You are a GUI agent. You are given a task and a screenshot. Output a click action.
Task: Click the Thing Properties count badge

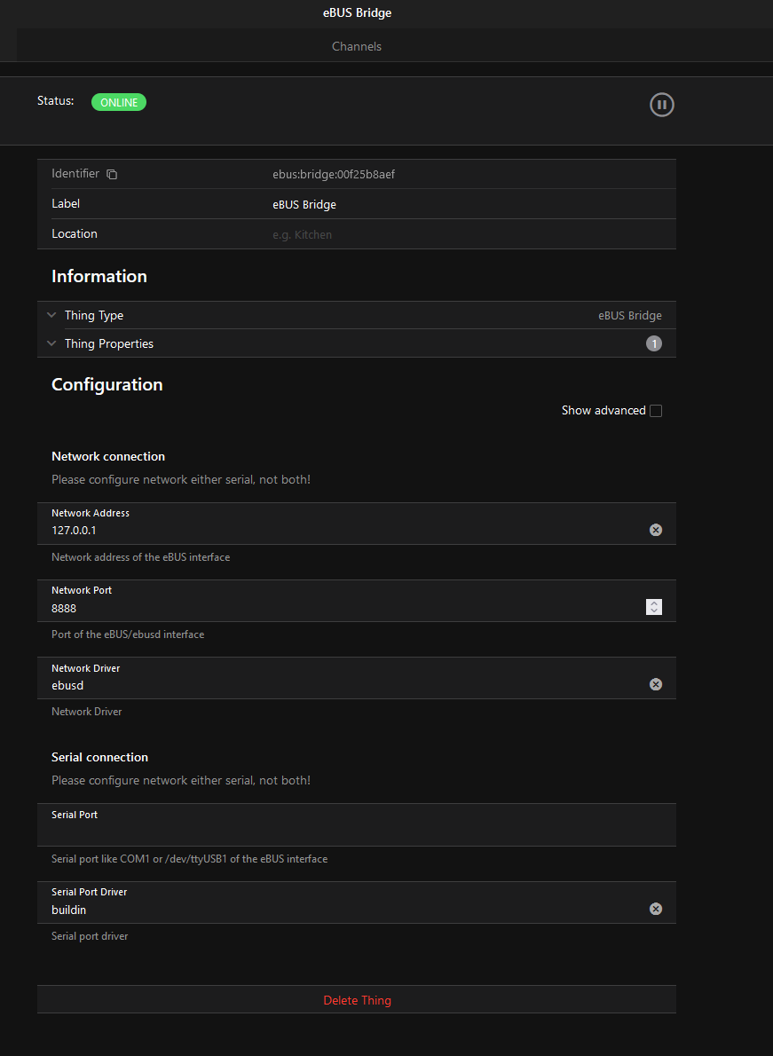click(x=653, y=343)
